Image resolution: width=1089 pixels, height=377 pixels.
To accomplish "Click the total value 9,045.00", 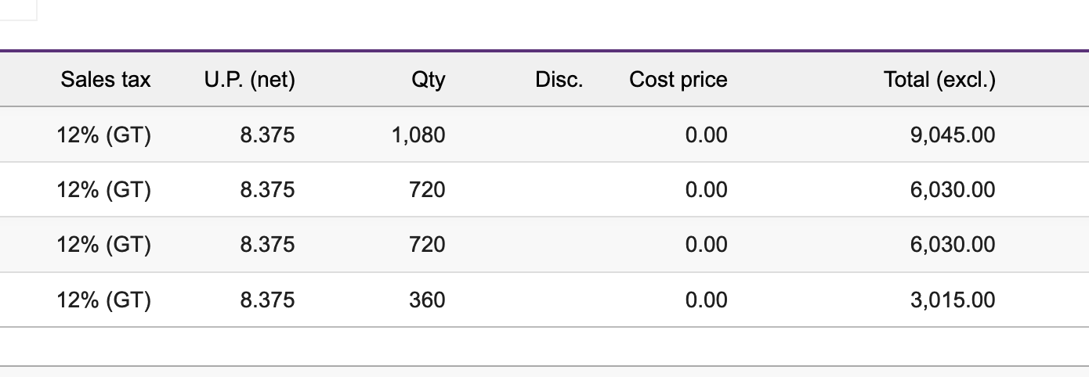I will click(x=953, y=135).
